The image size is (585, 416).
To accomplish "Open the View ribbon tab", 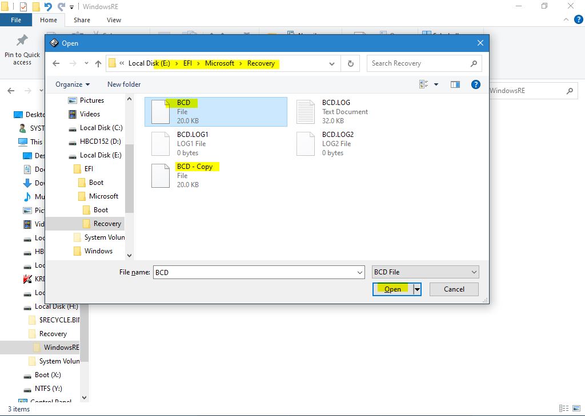I will coord(114,20).
